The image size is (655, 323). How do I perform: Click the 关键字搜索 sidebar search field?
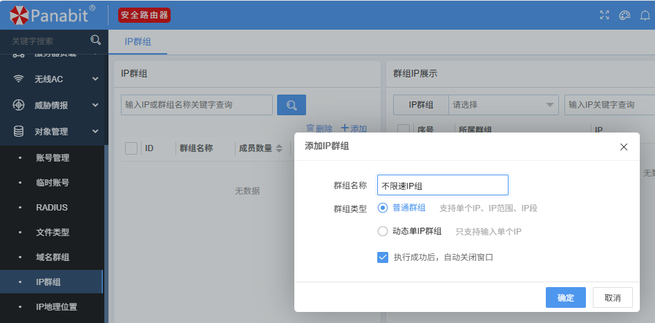point(48,41)
